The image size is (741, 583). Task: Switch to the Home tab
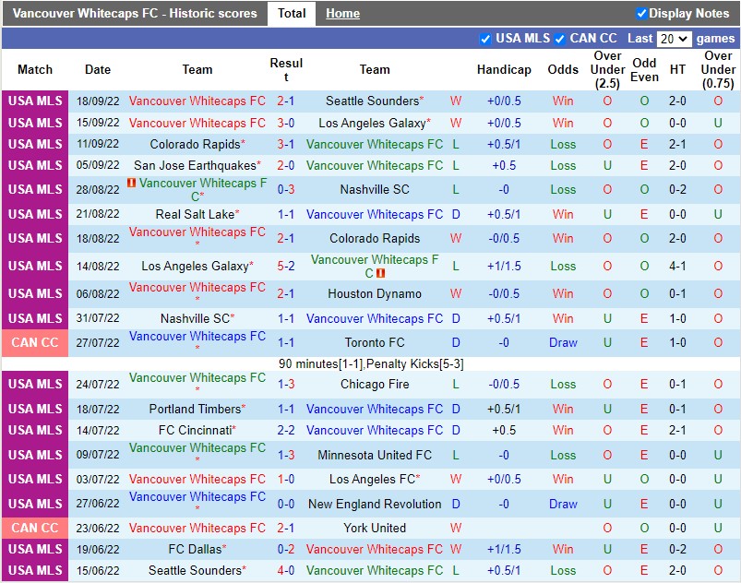[x=342, y=14]
